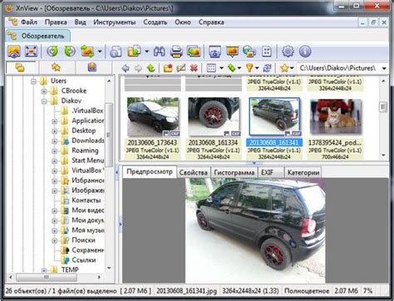Select the Контакты folder in tree

(x=86, y=200)
